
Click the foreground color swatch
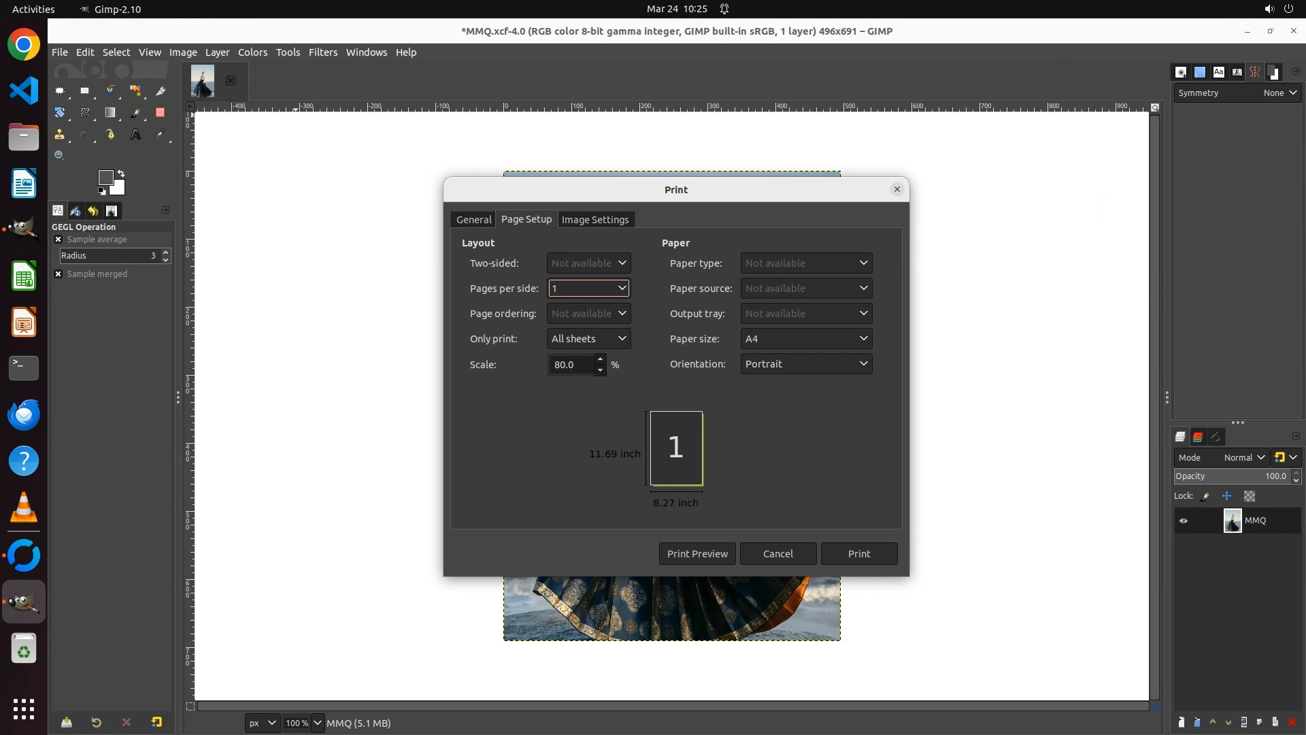coord(105,178)
